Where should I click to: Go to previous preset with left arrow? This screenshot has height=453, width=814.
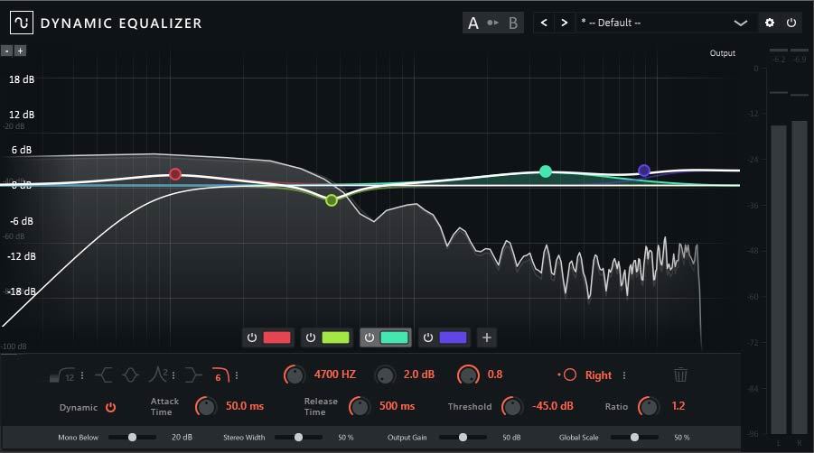(544, 23)
